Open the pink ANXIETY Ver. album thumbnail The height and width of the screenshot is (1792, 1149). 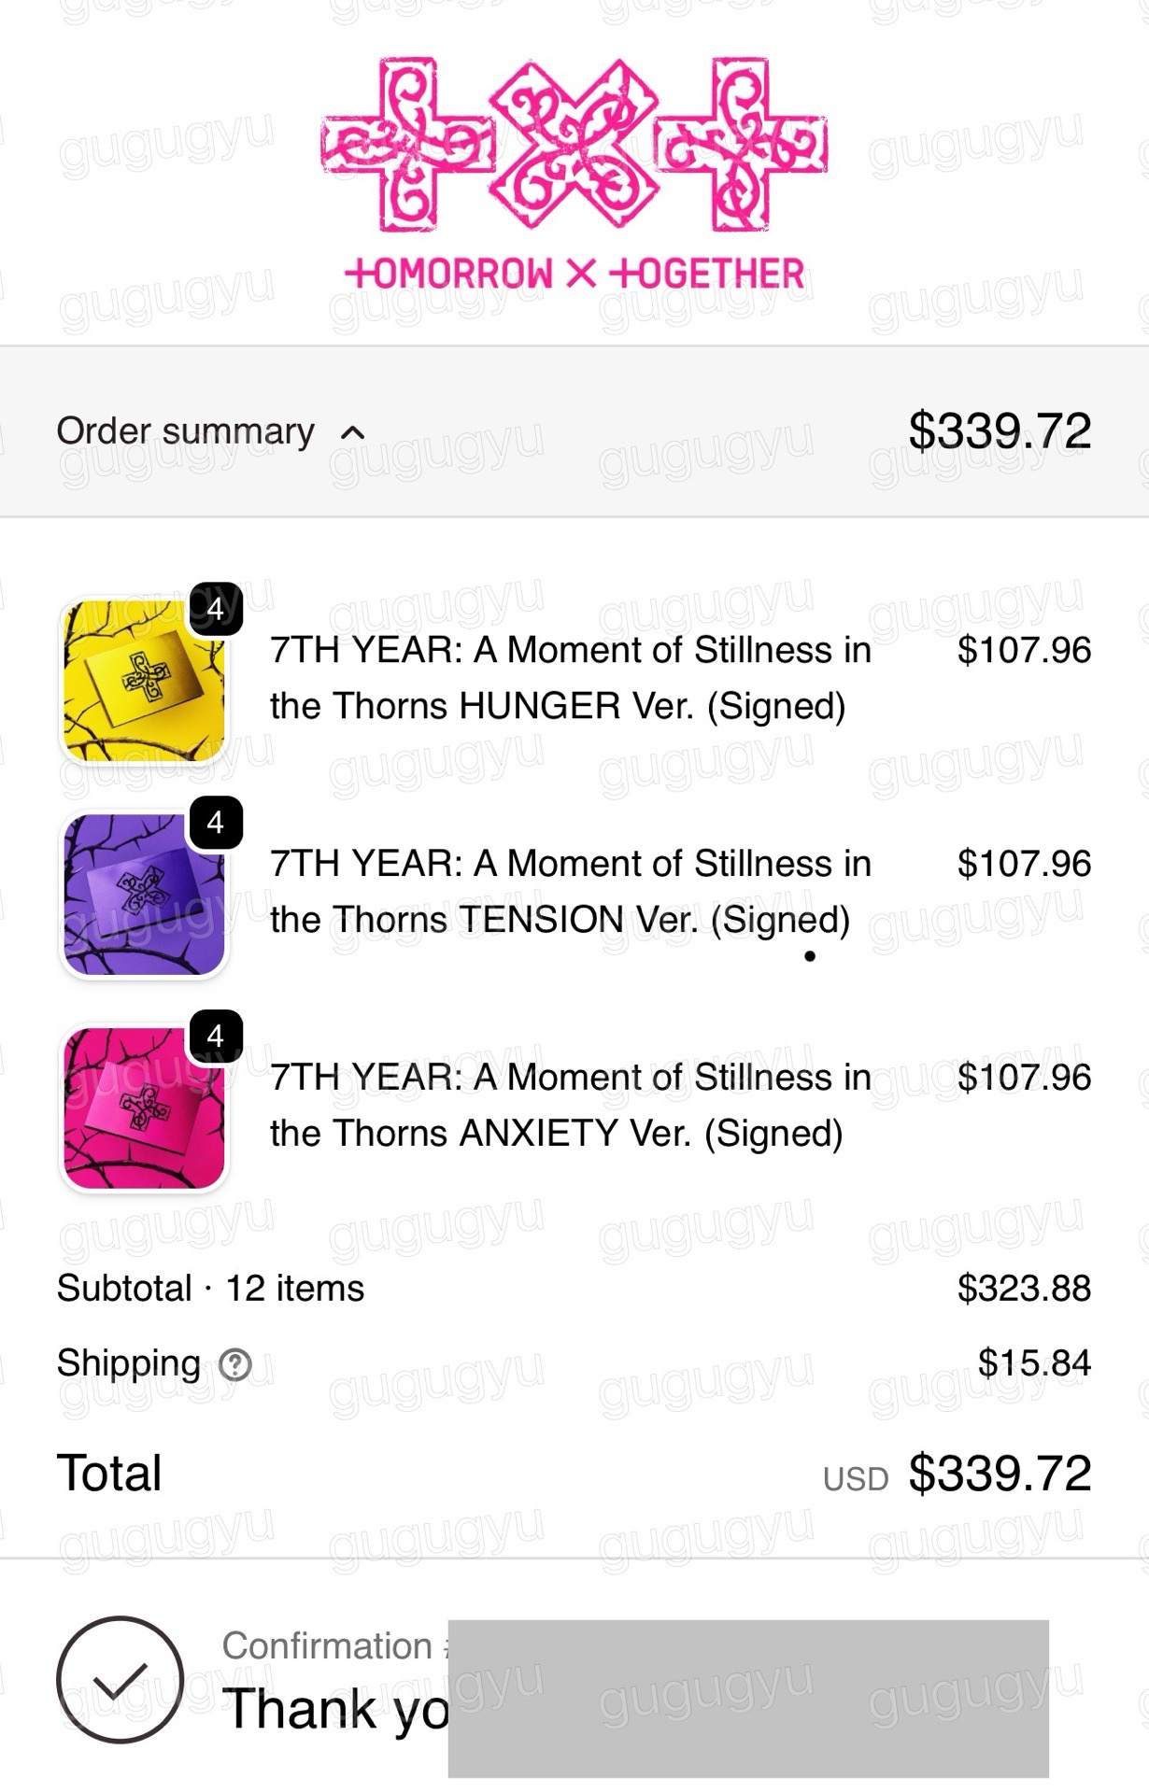point(143,1108)
